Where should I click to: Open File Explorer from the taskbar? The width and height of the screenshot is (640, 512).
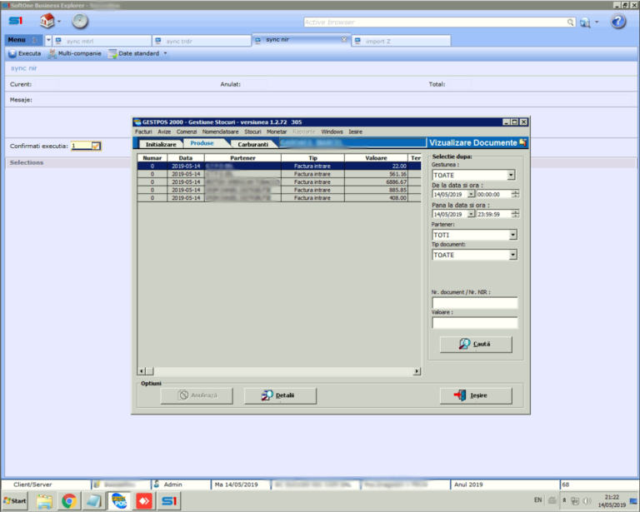pyautogui.click(x=44, y=501)
